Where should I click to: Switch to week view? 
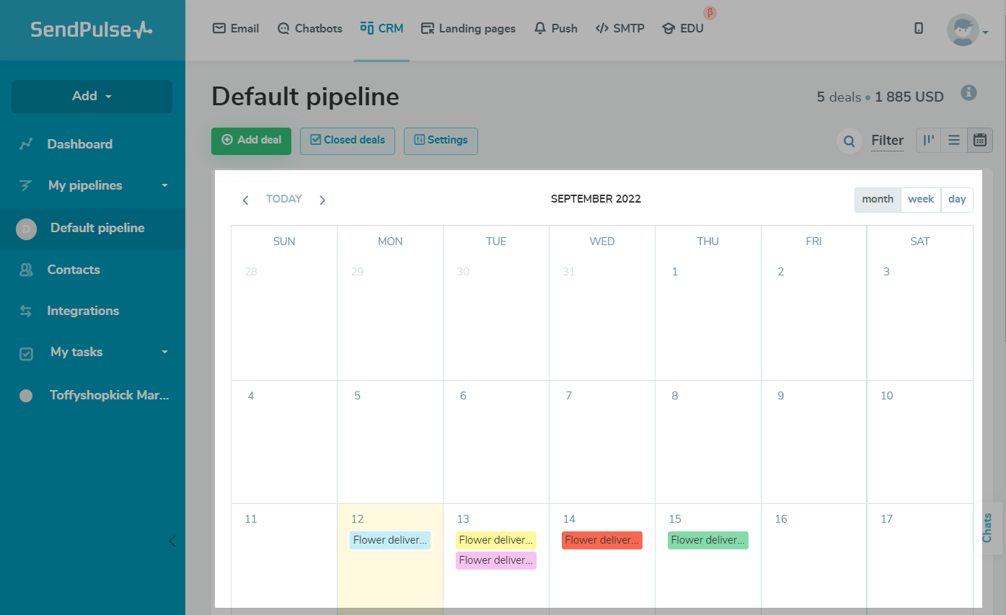point(921,199)
